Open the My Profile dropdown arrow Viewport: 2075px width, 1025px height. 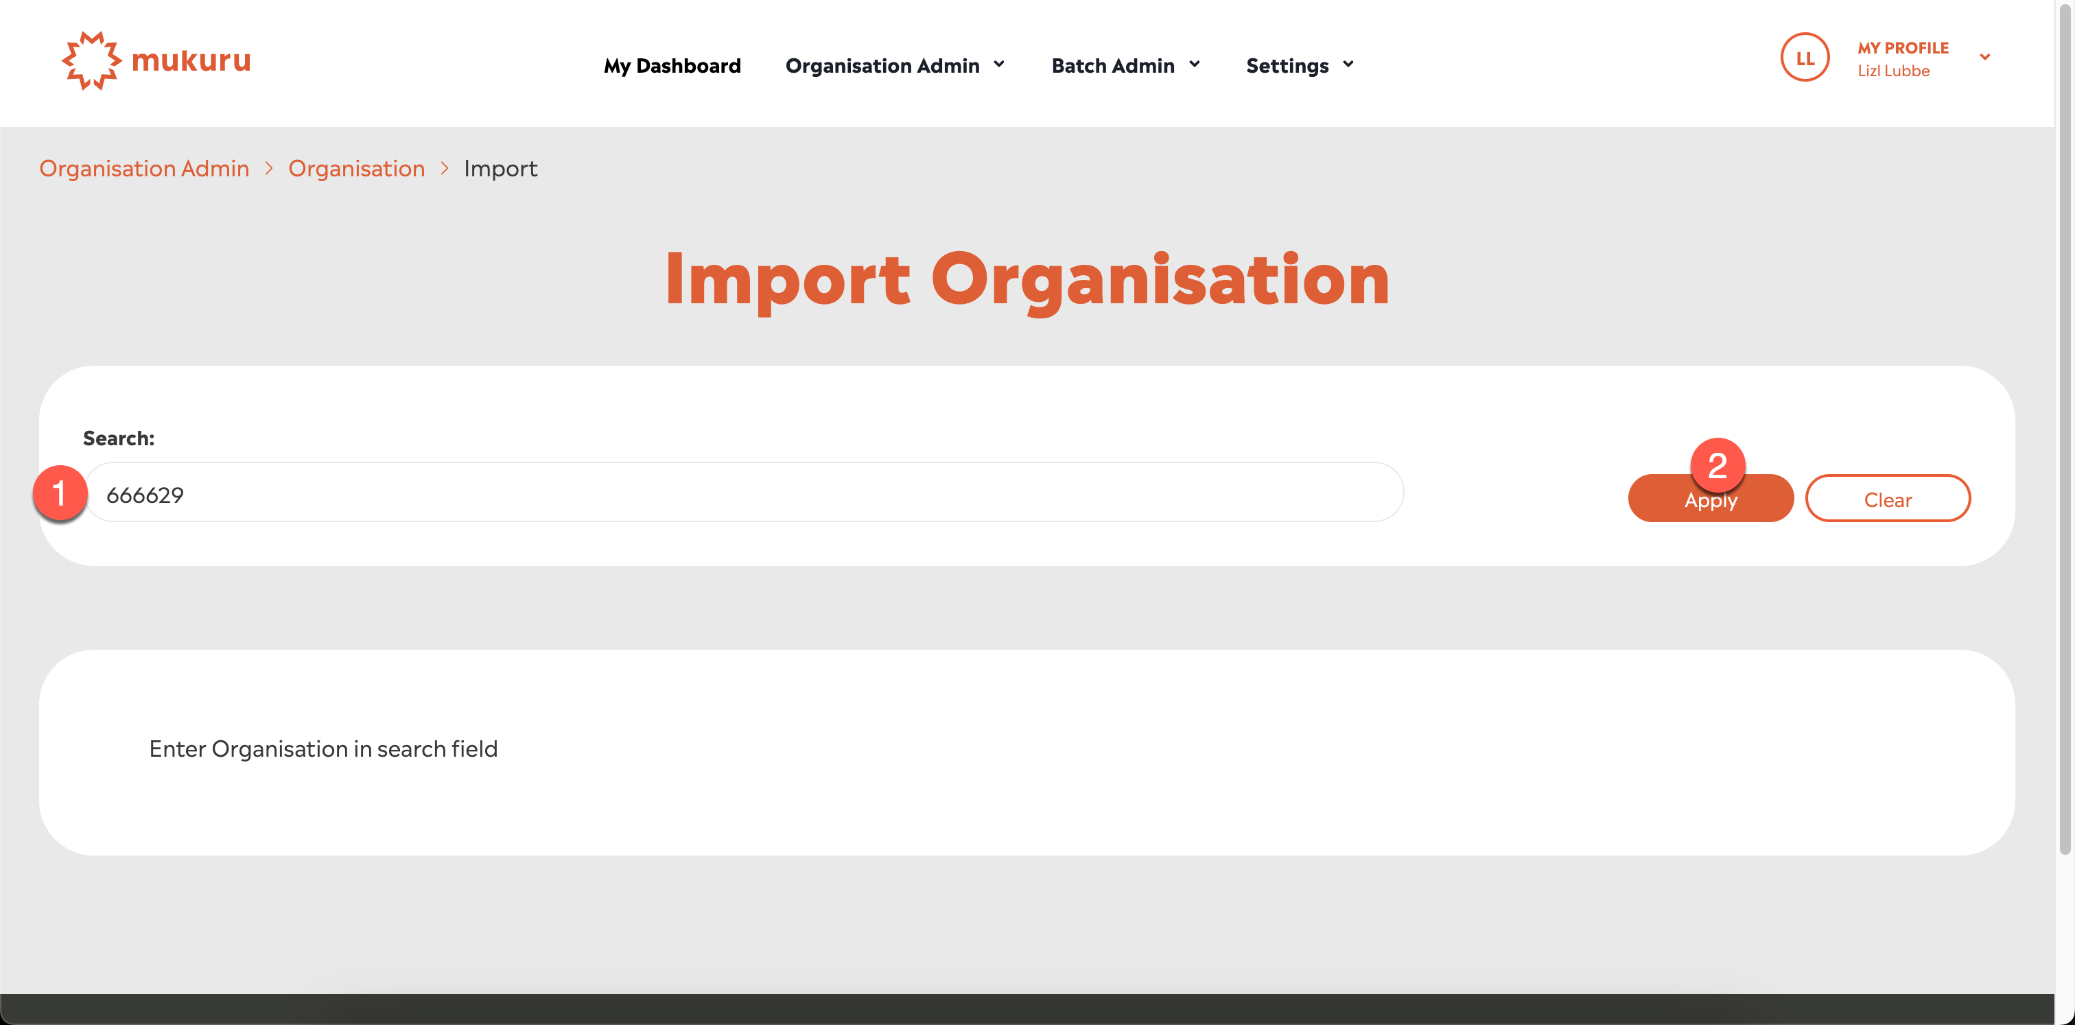coord(1984,57)
